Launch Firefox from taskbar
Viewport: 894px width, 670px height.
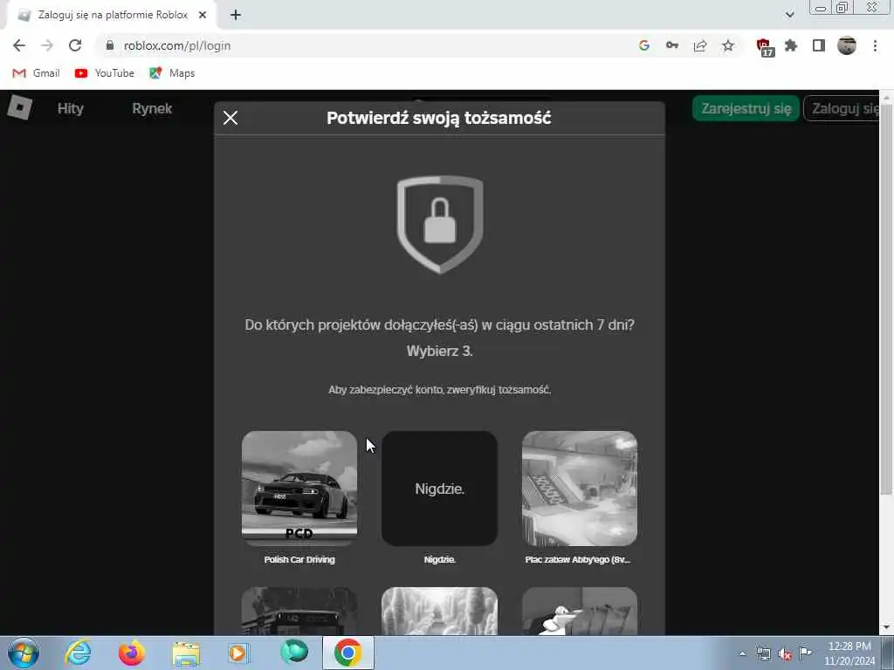point(132,653)
